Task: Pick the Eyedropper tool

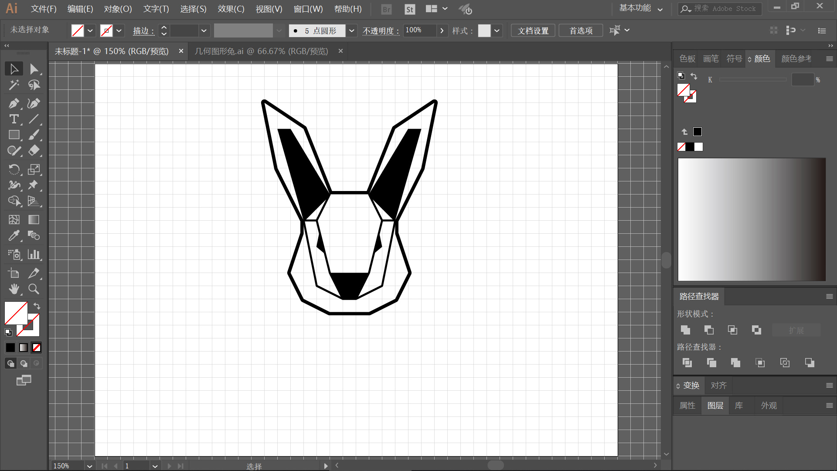Action: coord(14,236)
